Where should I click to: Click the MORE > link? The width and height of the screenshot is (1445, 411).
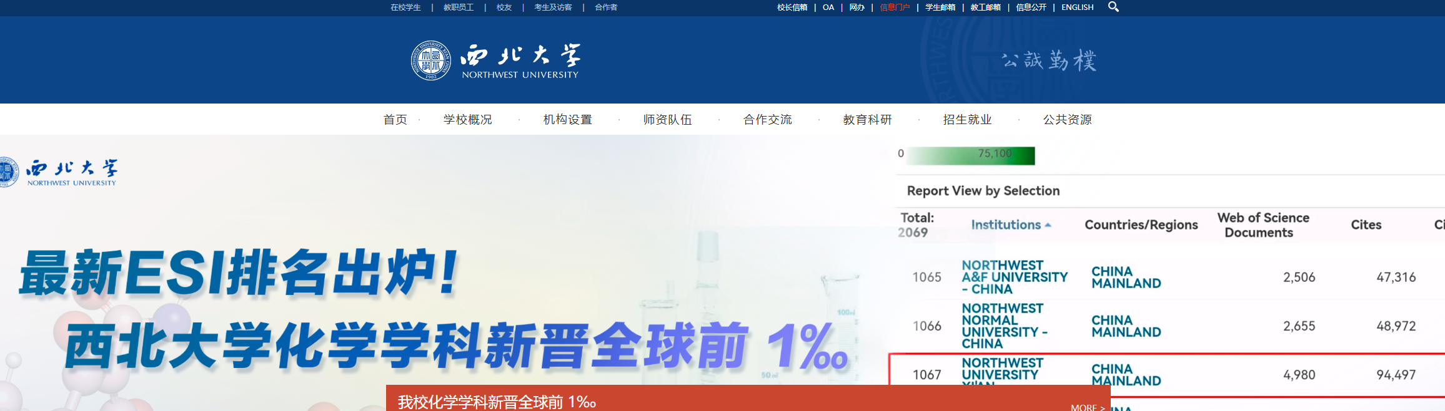tap(1088, 407)
